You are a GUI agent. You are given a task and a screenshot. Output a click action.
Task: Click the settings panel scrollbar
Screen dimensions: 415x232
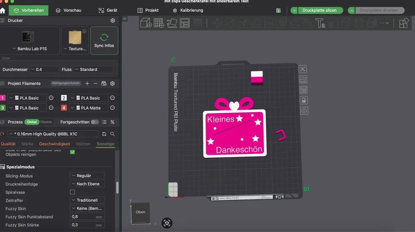(x=117, y=187)
